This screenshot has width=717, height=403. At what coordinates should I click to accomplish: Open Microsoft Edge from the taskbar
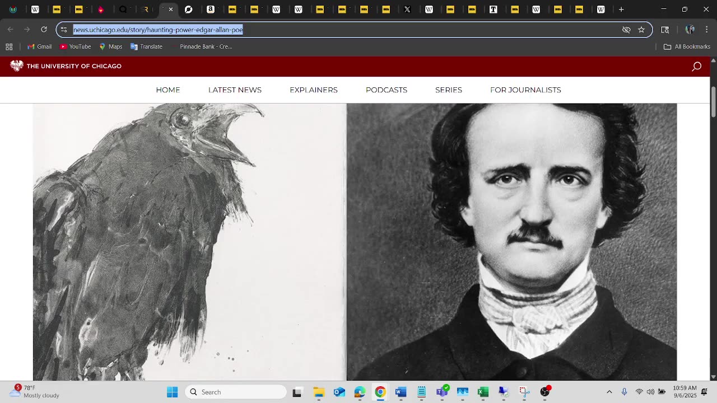[360, 392]
